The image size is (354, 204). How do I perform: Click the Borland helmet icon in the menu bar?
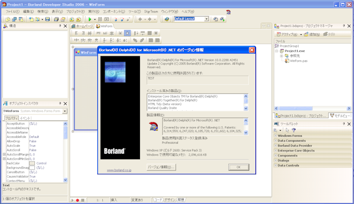point(228,12)
